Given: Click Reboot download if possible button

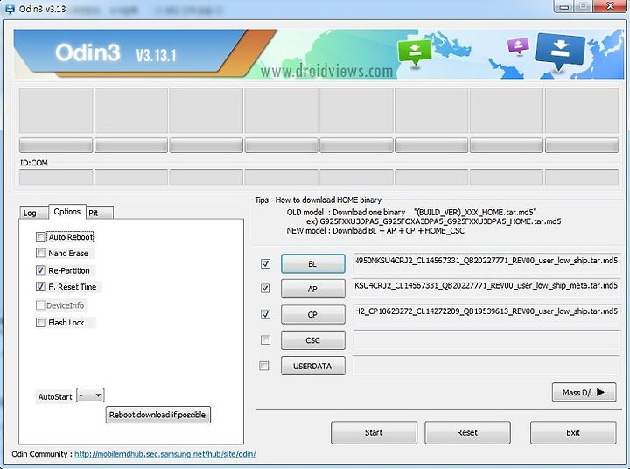Looking at the screenshot, I should tap(157, 415).
